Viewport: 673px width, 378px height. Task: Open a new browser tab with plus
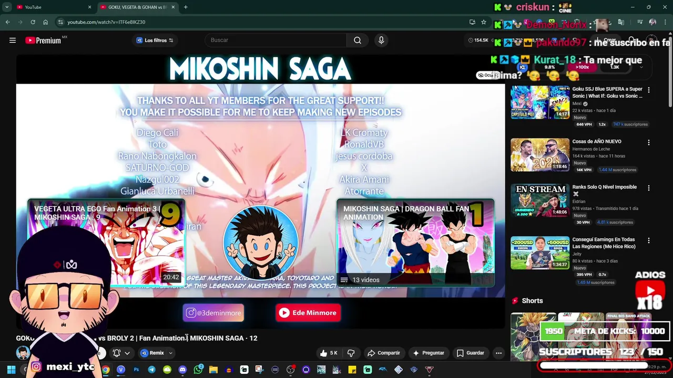click(x=186, y=7)
